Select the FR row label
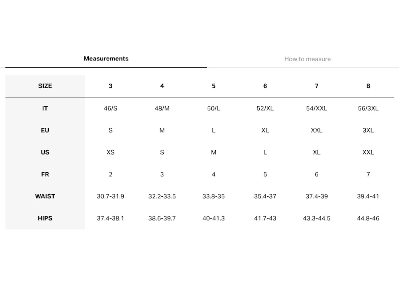The width and height of the screenshot is (399, 285). [45, 174]
